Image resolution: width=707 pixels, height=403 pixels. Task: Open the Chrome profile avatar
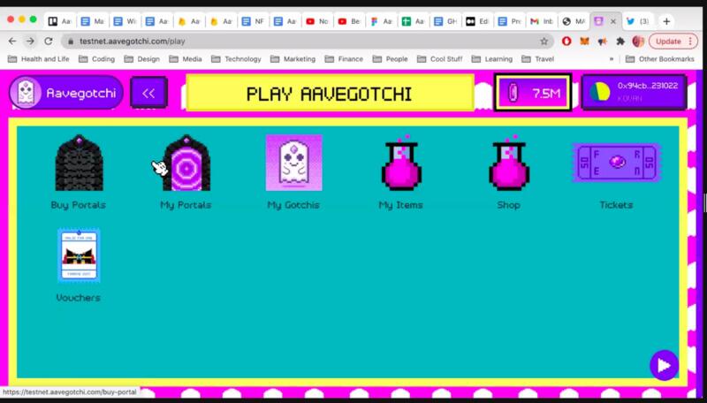[638, 41]
